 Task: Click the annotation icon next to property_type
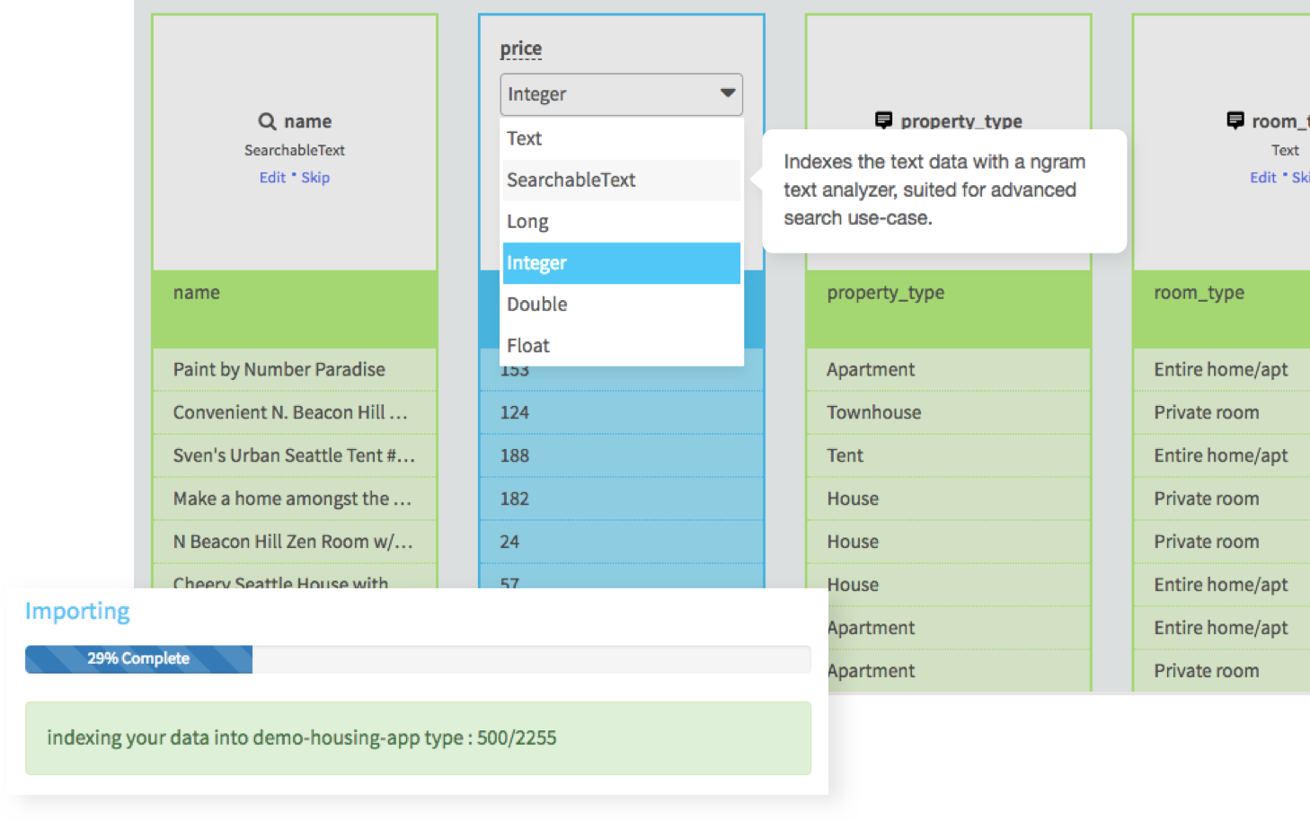coord(884,118)
